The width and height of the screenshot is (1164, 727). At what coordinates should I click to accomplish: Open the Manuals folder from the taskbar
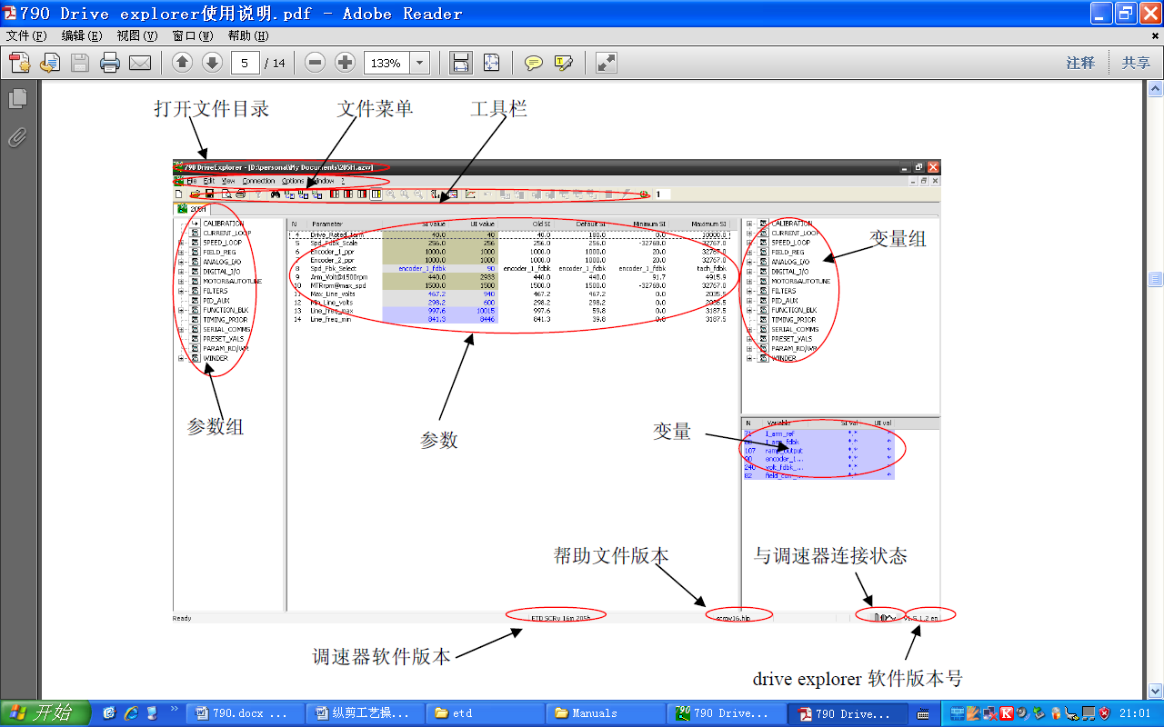click(604, 713)
